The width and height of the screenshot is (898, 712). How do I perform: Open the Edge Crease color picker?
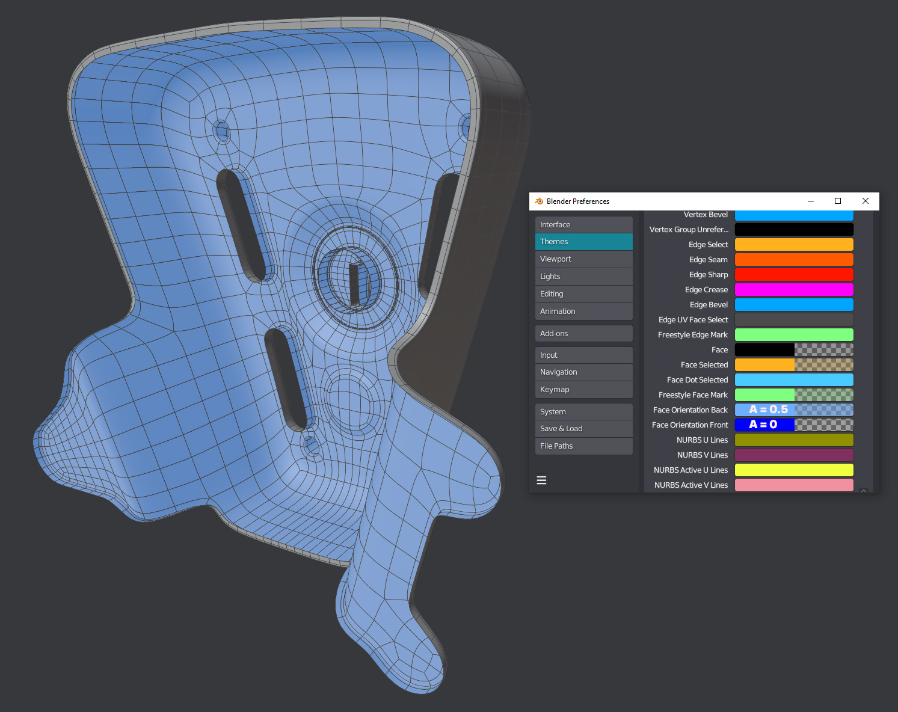click(793, 289)
